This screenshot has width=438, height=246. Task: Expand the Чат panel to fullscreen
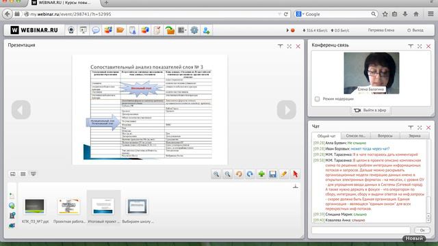[420, 128]
